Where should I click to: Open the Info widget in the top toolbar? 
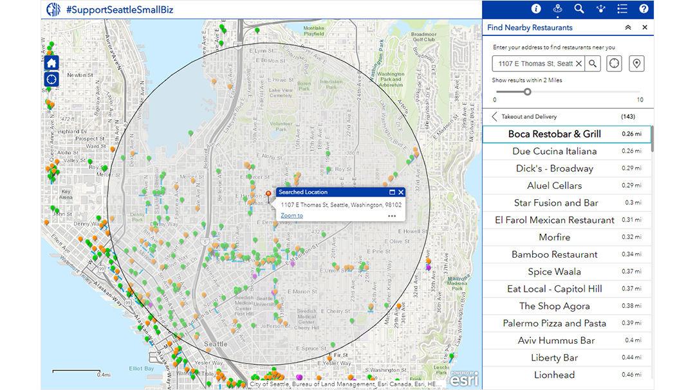[536, 9]
